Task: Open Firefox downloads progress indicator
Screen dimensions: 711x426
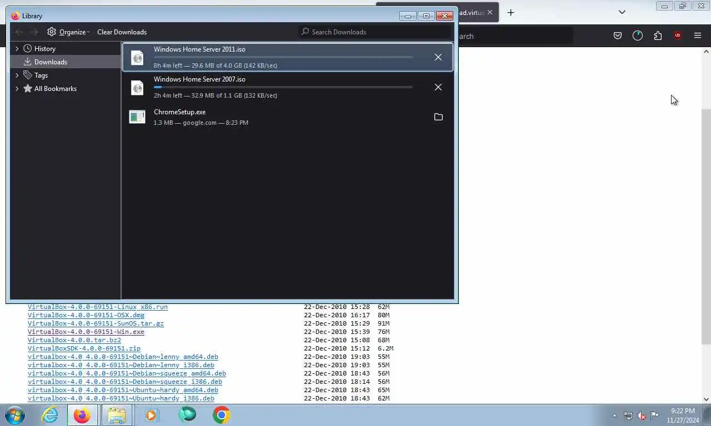Action: tap(638, 35)
